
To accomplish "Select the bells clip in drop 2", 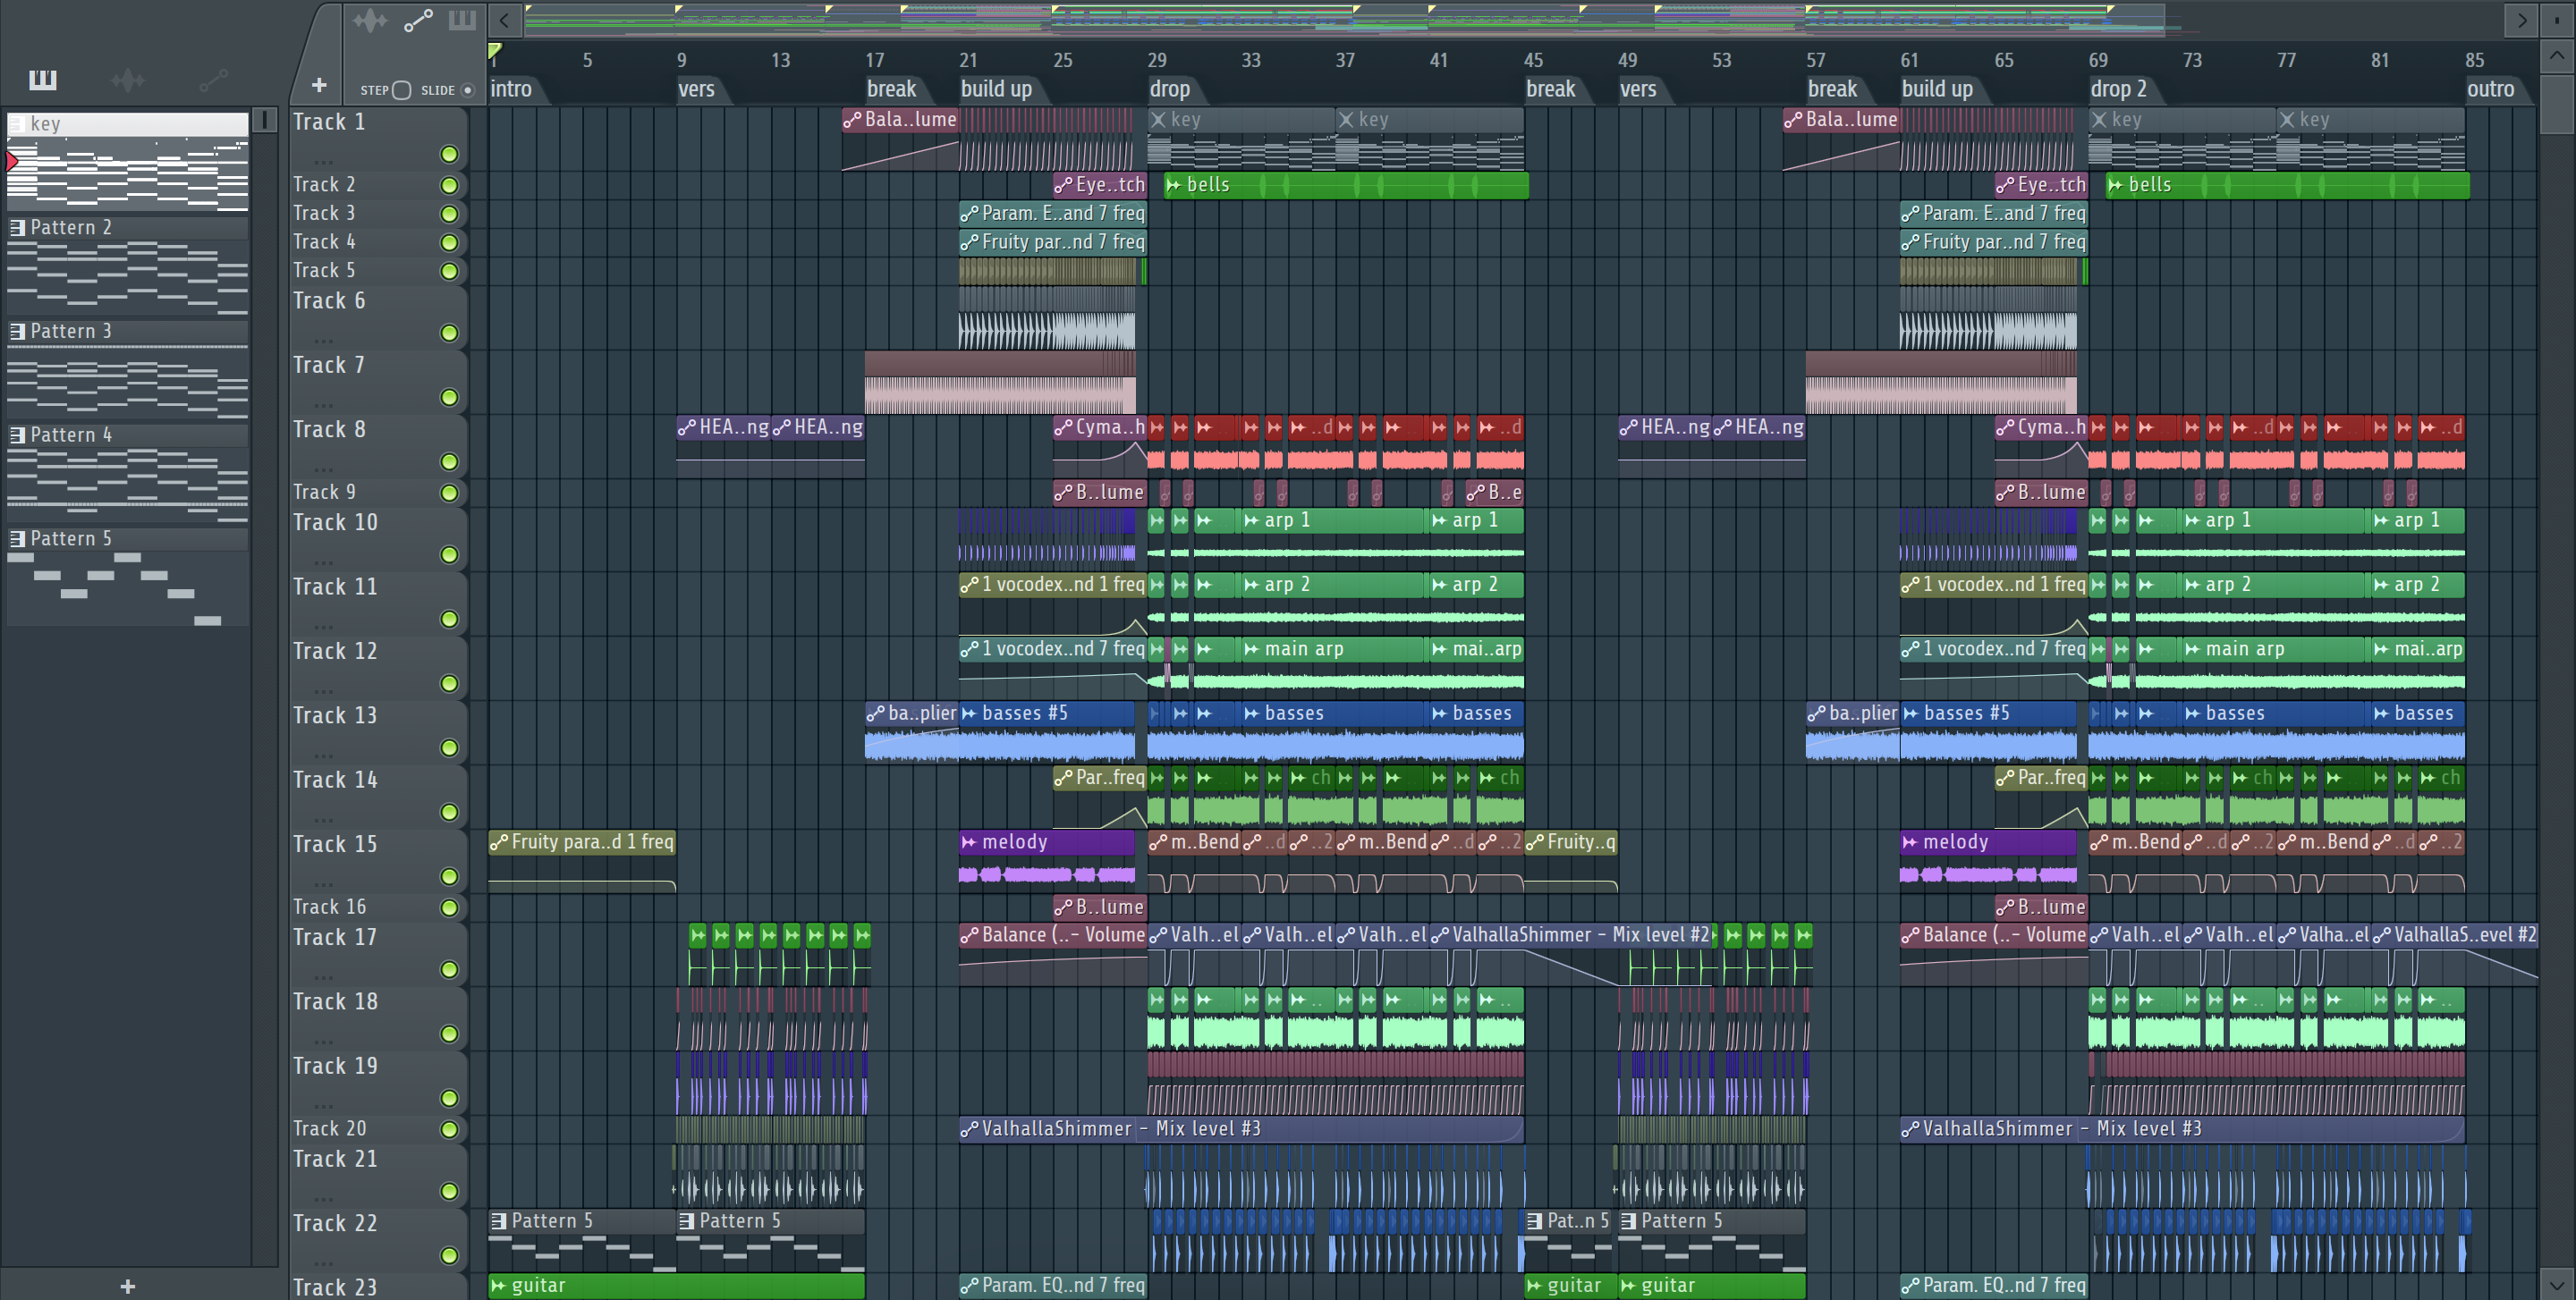I will (x=2287, y=185).
